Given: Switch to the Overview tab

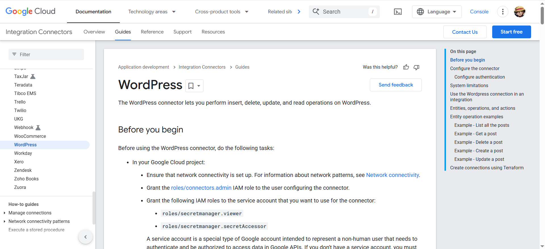Looking at the screenshot, I should tap(94, 32).
